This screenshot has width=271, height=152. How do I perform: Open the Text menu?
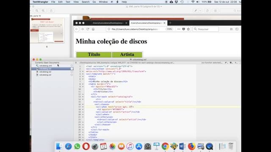pyautogui.click(x=68, y=2)
